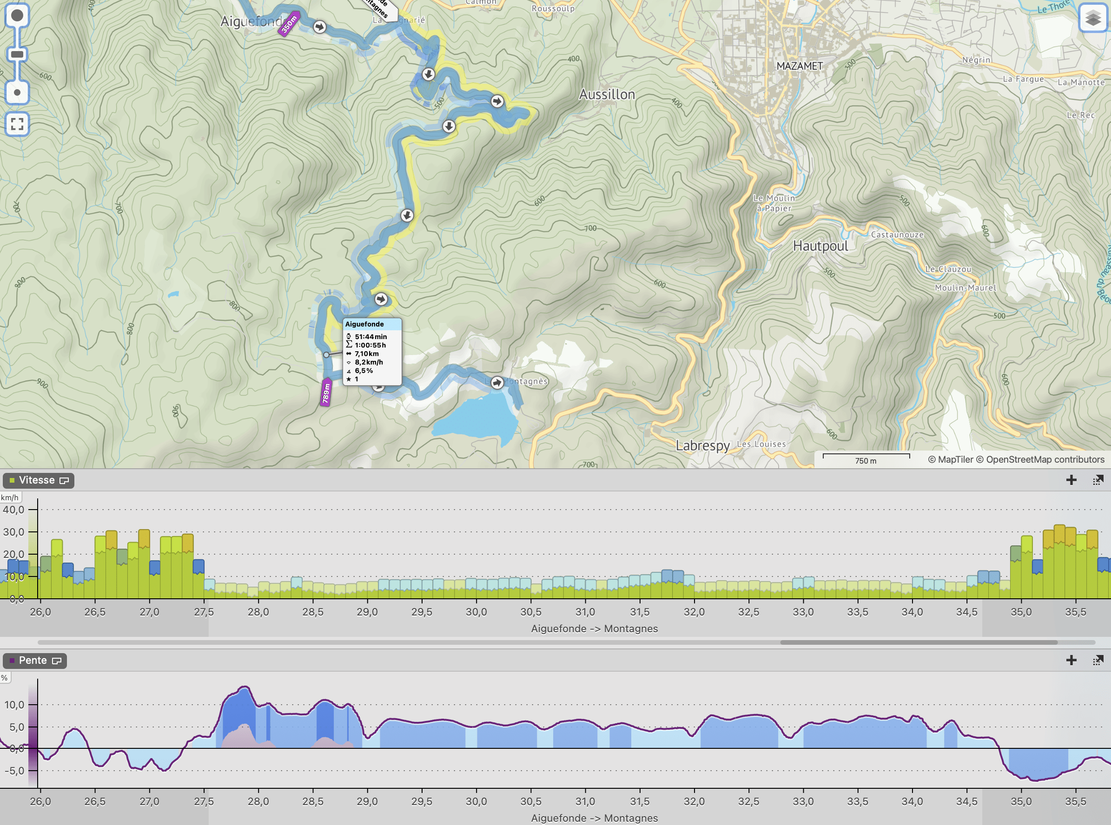This screenshot has width=1111, height=825.
Task: Add a chart with Vitesse plus icon
Action: coord(1071,480)
